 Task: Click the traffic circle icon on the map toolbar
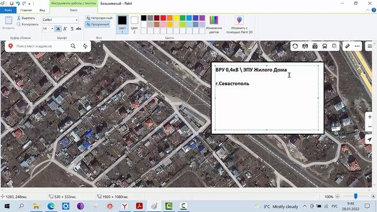[x=295, y=46]
